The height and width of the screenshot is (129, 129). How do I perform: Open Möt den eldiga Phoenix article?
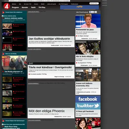tap(47, 111)
